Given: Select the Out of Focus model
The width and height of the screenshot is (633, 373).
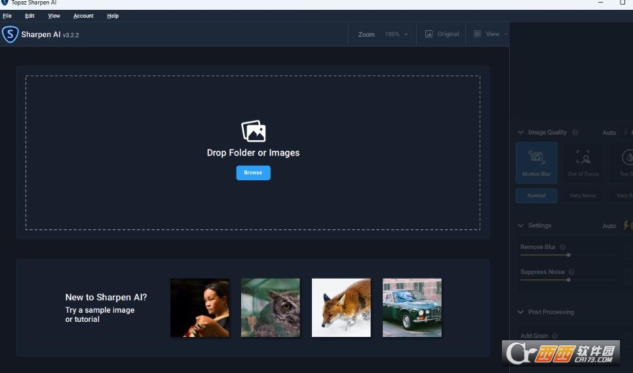Looking at the screenshot, I should [583, 163].
